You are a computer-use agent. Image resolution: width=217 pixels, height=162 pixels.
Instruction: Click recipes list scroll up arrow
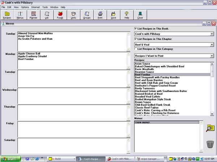(x=212, y=64)
